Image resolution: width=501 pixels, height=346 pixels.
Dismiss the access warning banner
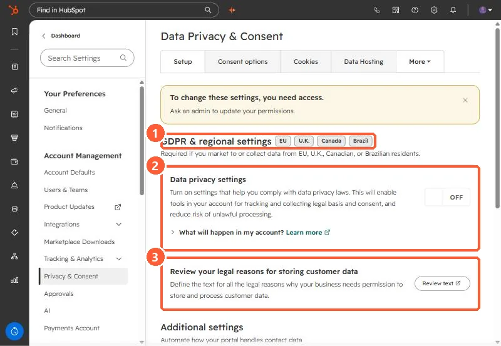pos(465,100)
